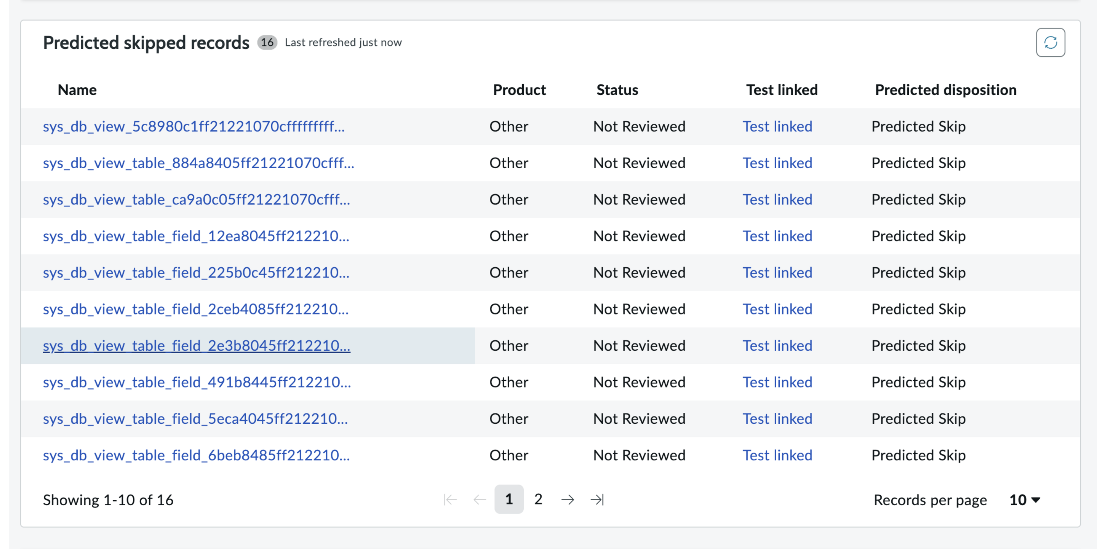This screenshot has width=1097, height=549.
Task: Open record sys_db_view_table_field_6beb8485ff212210...
Action: click(x=196, y=455)
